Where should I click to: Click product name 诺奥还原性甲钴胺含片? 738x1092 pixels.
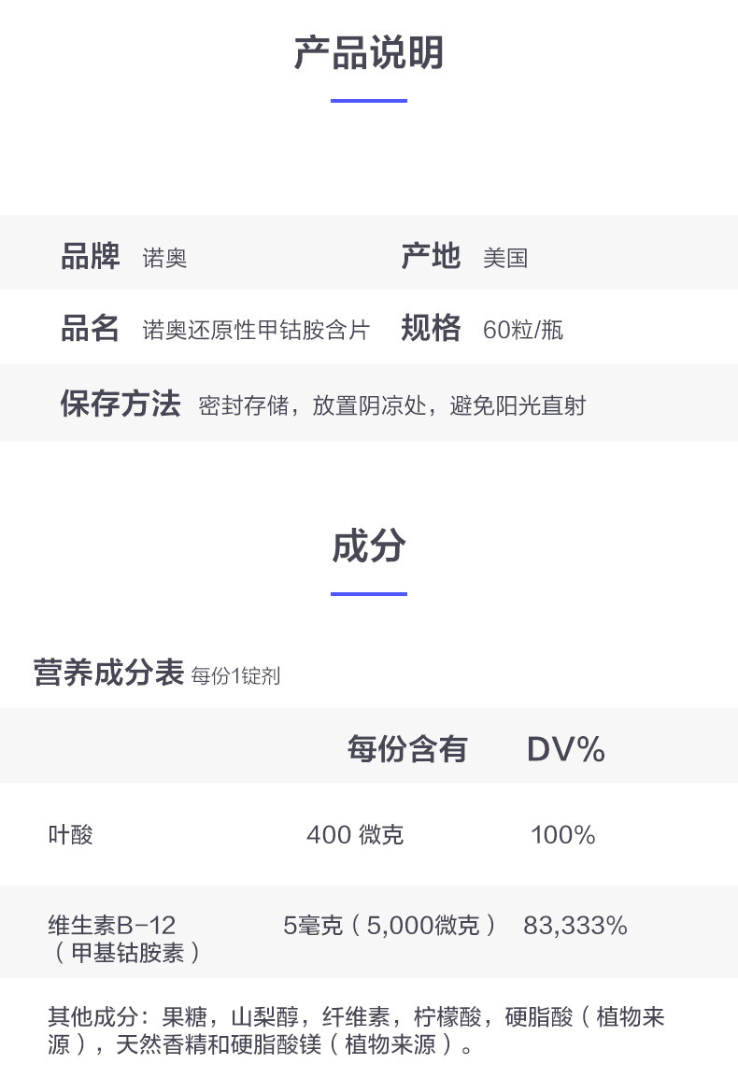(256, 330)
